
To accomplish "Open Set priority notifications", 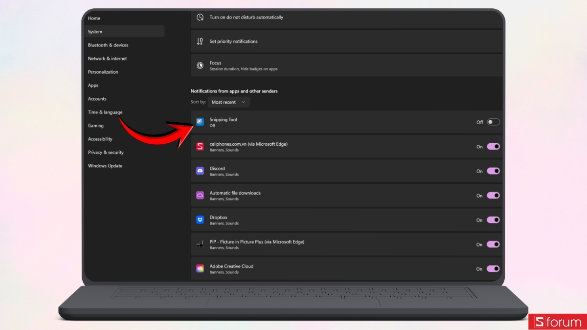I will [x=347, y=42].
